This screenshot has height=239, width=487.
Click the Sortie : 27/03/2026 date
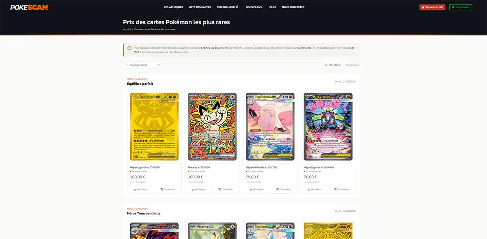(345, 81)
